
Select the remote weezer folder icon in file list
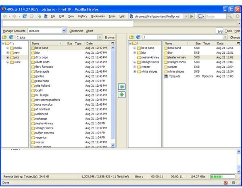pos(166,67)
